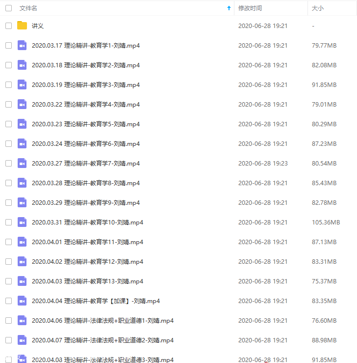The width and height of the screenshot is (357, 363).
Task: Select checkbox for 2020.03.19 教育学3 file
Action: pyautogui.click(x=8, y=84)
